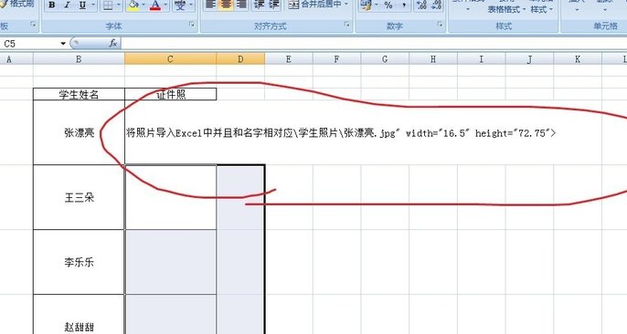Apply Percent Style to the cell
Image resolution: width=627 pixels, height=334 pixels.
click(388, 5)
